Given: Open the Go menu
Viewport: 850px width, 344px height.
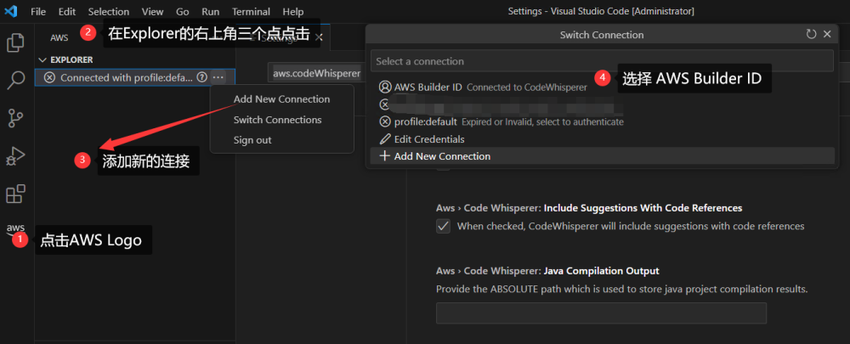Looking at the screenshot, I should (183, 11).
